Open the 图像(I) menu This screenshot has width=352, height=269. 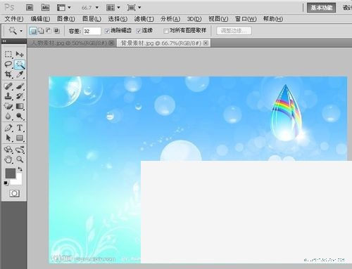(x=66, y=19)
